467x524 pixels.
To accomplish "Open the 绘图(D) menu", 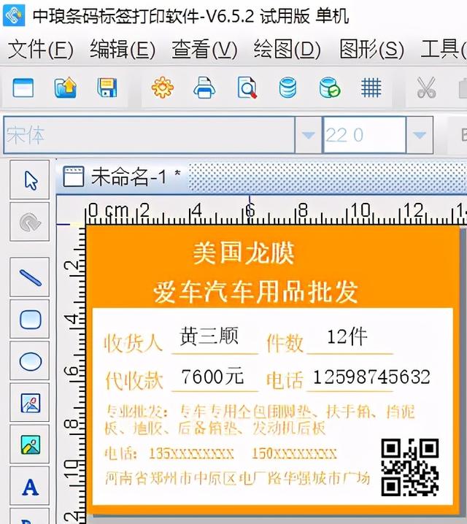I will click(x=287, y=49).
